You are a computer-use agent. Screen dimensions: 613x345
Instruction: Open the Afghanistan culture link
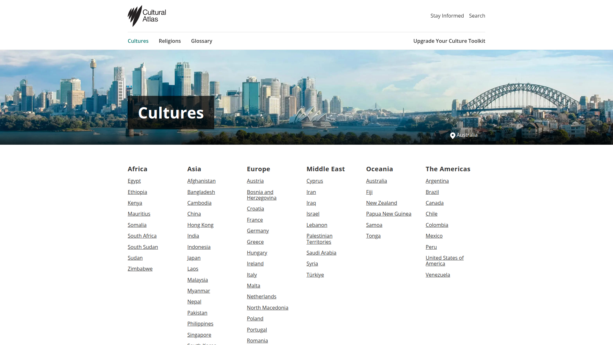pos(201,181)
